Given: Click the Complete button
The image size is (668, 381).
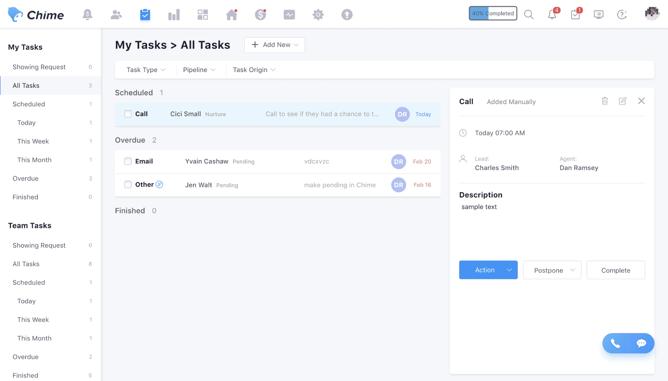Looking at the screenshot, I should point(616,270).
